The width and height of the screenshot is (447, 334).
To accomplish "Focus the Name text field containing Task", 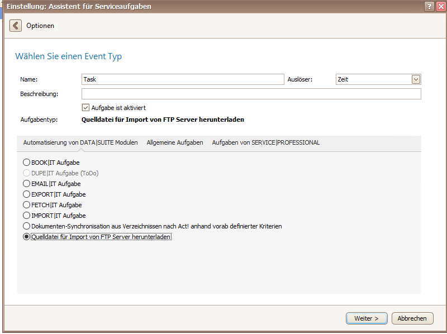I will point(183,79).
